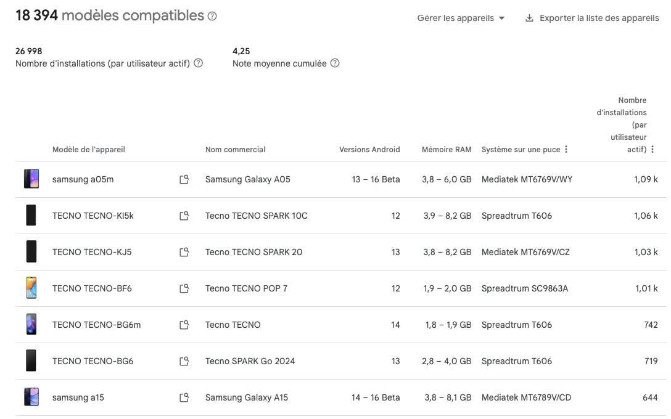Click the 4,25 average rating value
This screenshot has height=419, width=671.
coord(241,51)
